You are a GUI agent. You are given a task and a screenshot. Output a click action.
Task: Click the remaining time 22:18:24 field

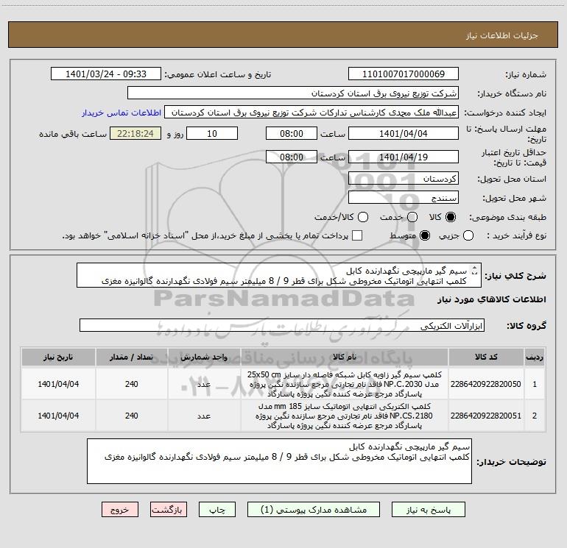pyautogui.click(x=135, y=133)
